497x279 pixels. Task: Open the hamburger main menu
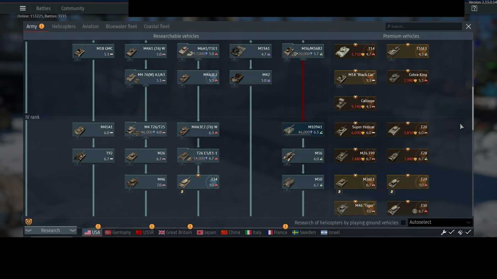(23, 8)
